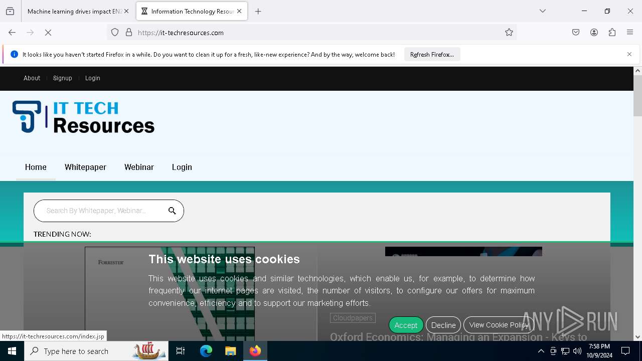Close the Information Technology Resources tab
Screen dimensions: 642x361
[x=239, y=11]
